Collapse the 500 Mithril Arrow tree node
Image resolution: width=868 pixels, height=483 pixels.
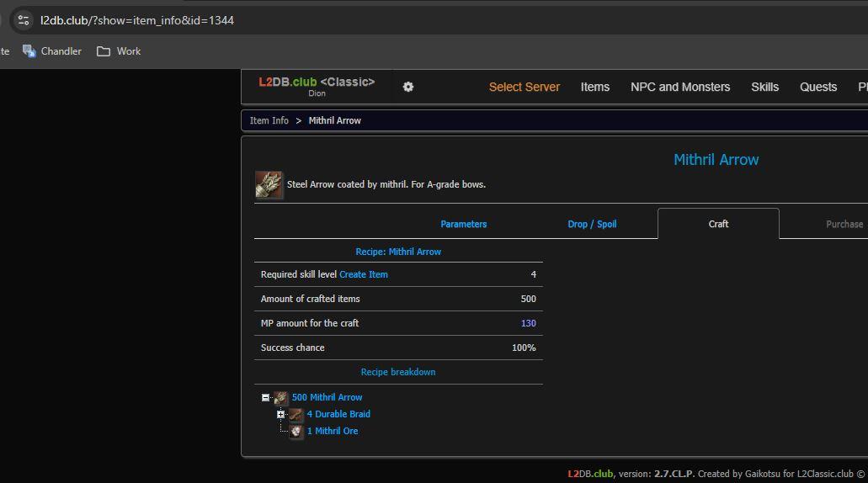[x=265, y=398]
